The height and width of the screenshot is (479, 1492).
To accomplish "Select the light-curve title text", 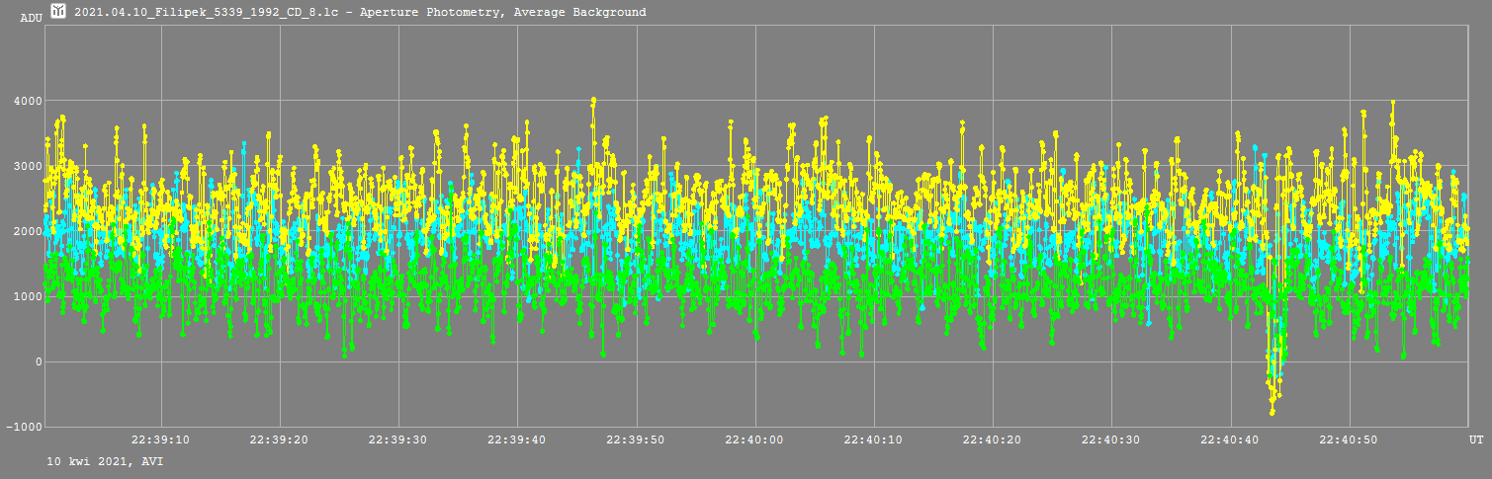I will tap(360, 13).
